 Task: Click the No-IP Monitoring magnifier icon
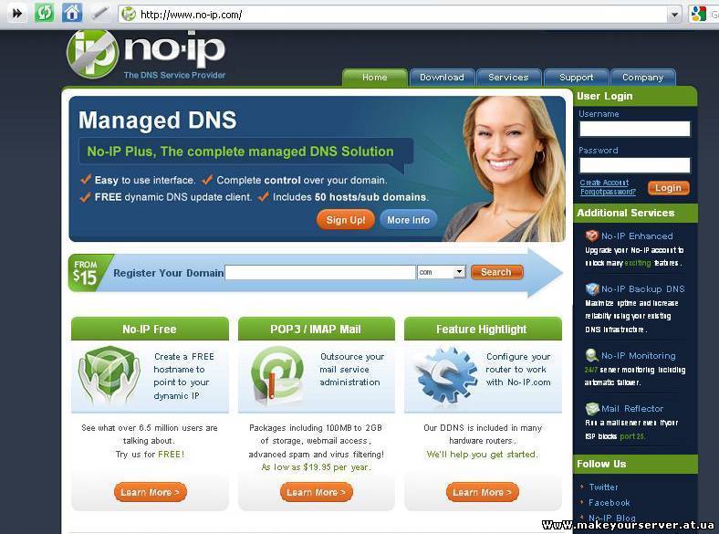click(592, 355)
